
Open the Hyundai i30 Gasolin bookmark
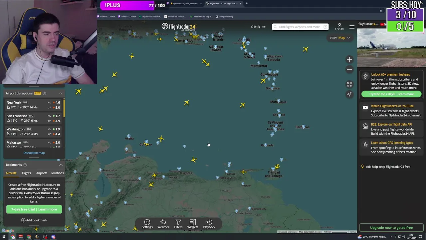pos(150,16)
